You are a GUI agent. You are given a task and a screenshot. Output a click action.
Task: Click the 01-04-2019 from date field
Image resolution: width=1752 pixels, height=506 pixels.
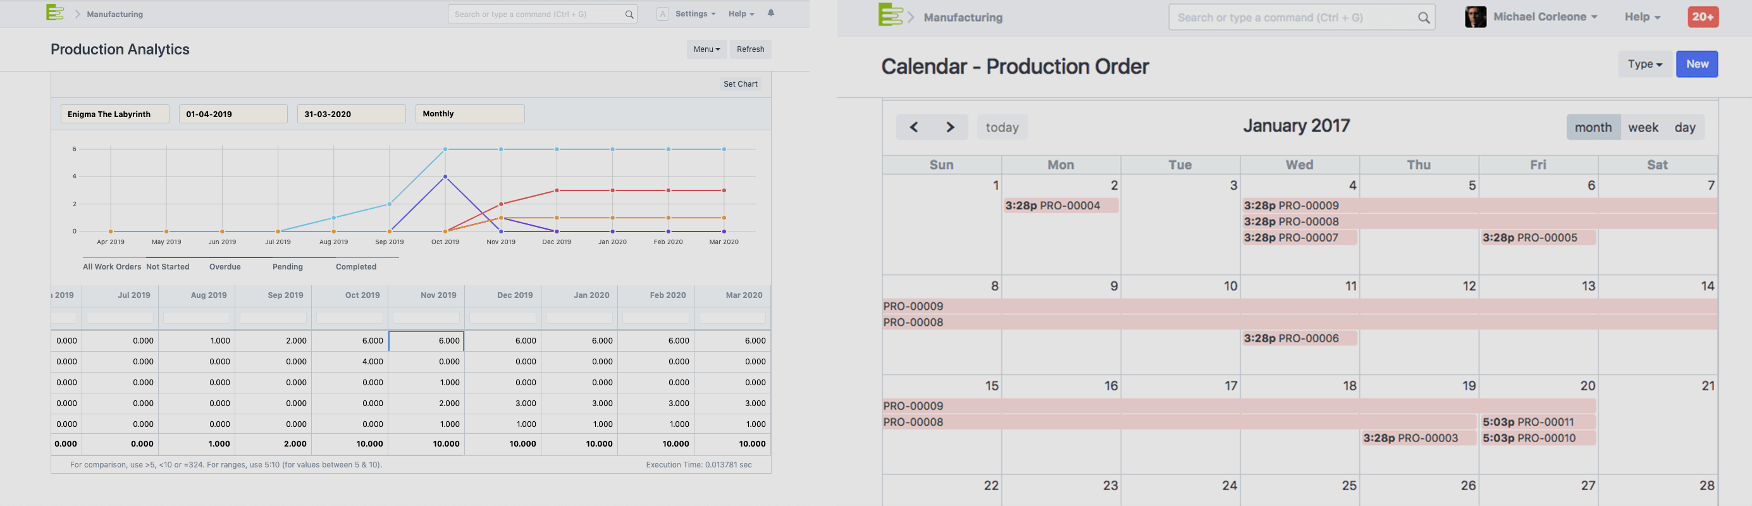pyautogui.click(x=233, y=114)
